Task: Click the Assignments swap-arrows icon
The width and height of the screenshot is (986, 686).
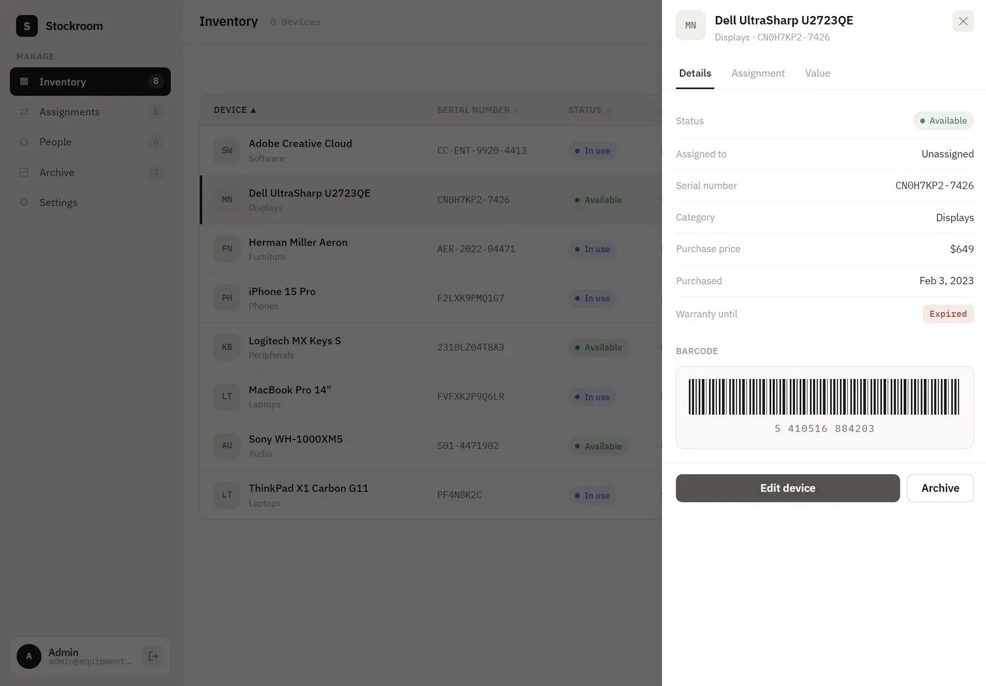Action: tap(24, 112)
